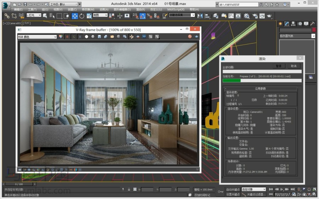Select the Move tool in main toolbar
This screenshot has width=319, height=199.
pos(75,16)
